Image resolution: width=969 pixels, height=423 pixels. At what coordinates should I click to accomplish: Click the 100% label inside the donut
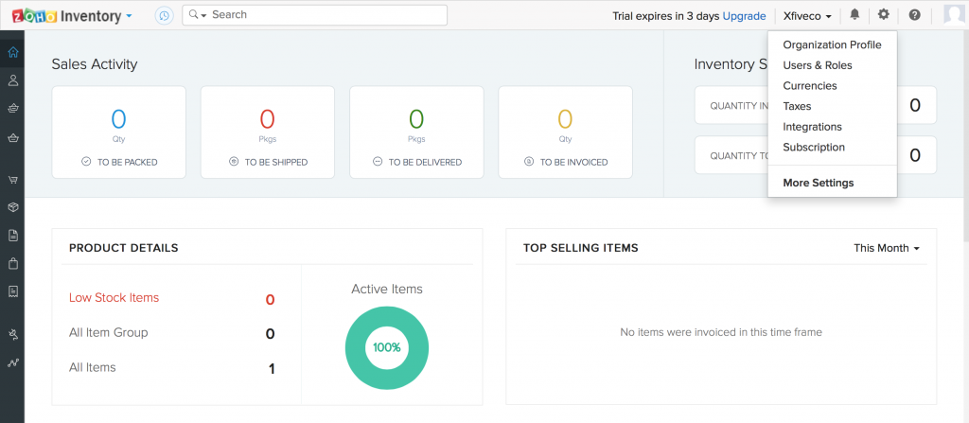coord(387,347)
